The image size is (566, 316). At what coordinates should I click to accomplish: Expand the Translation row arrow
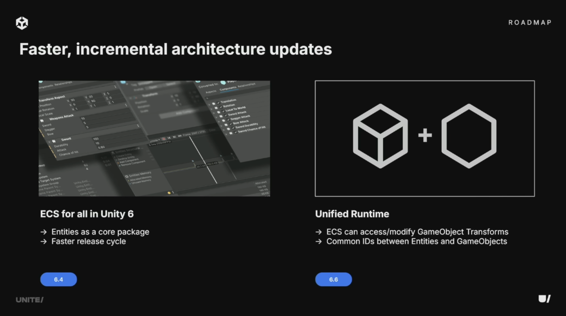[x=209, y=104]
